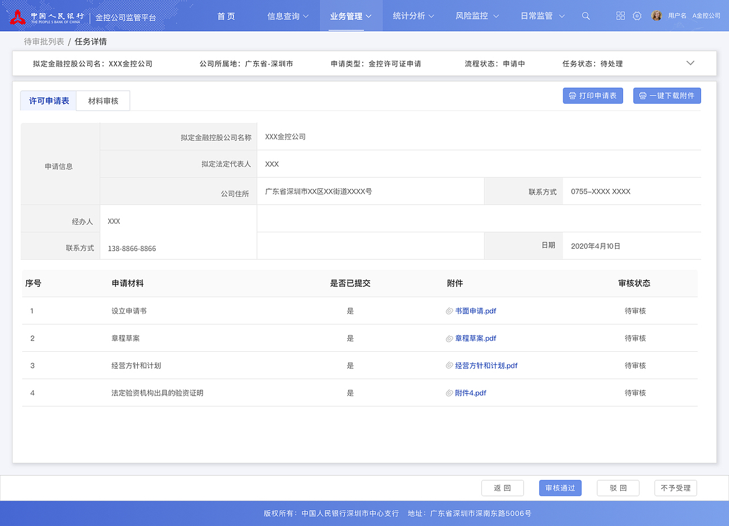Click the user avatar photo
The width and height of the screenshot is (729, 526).
coord(657,15)
